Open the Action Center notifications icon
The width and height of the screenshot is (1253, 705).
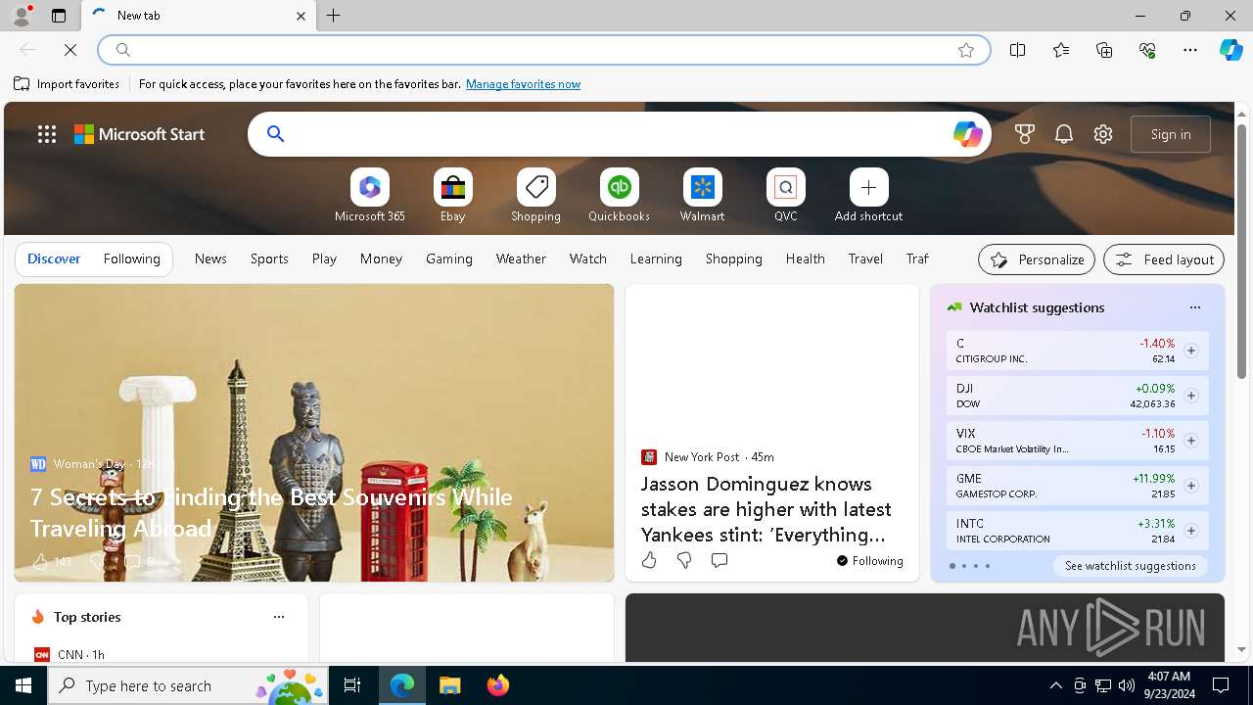pos(1221,685)
